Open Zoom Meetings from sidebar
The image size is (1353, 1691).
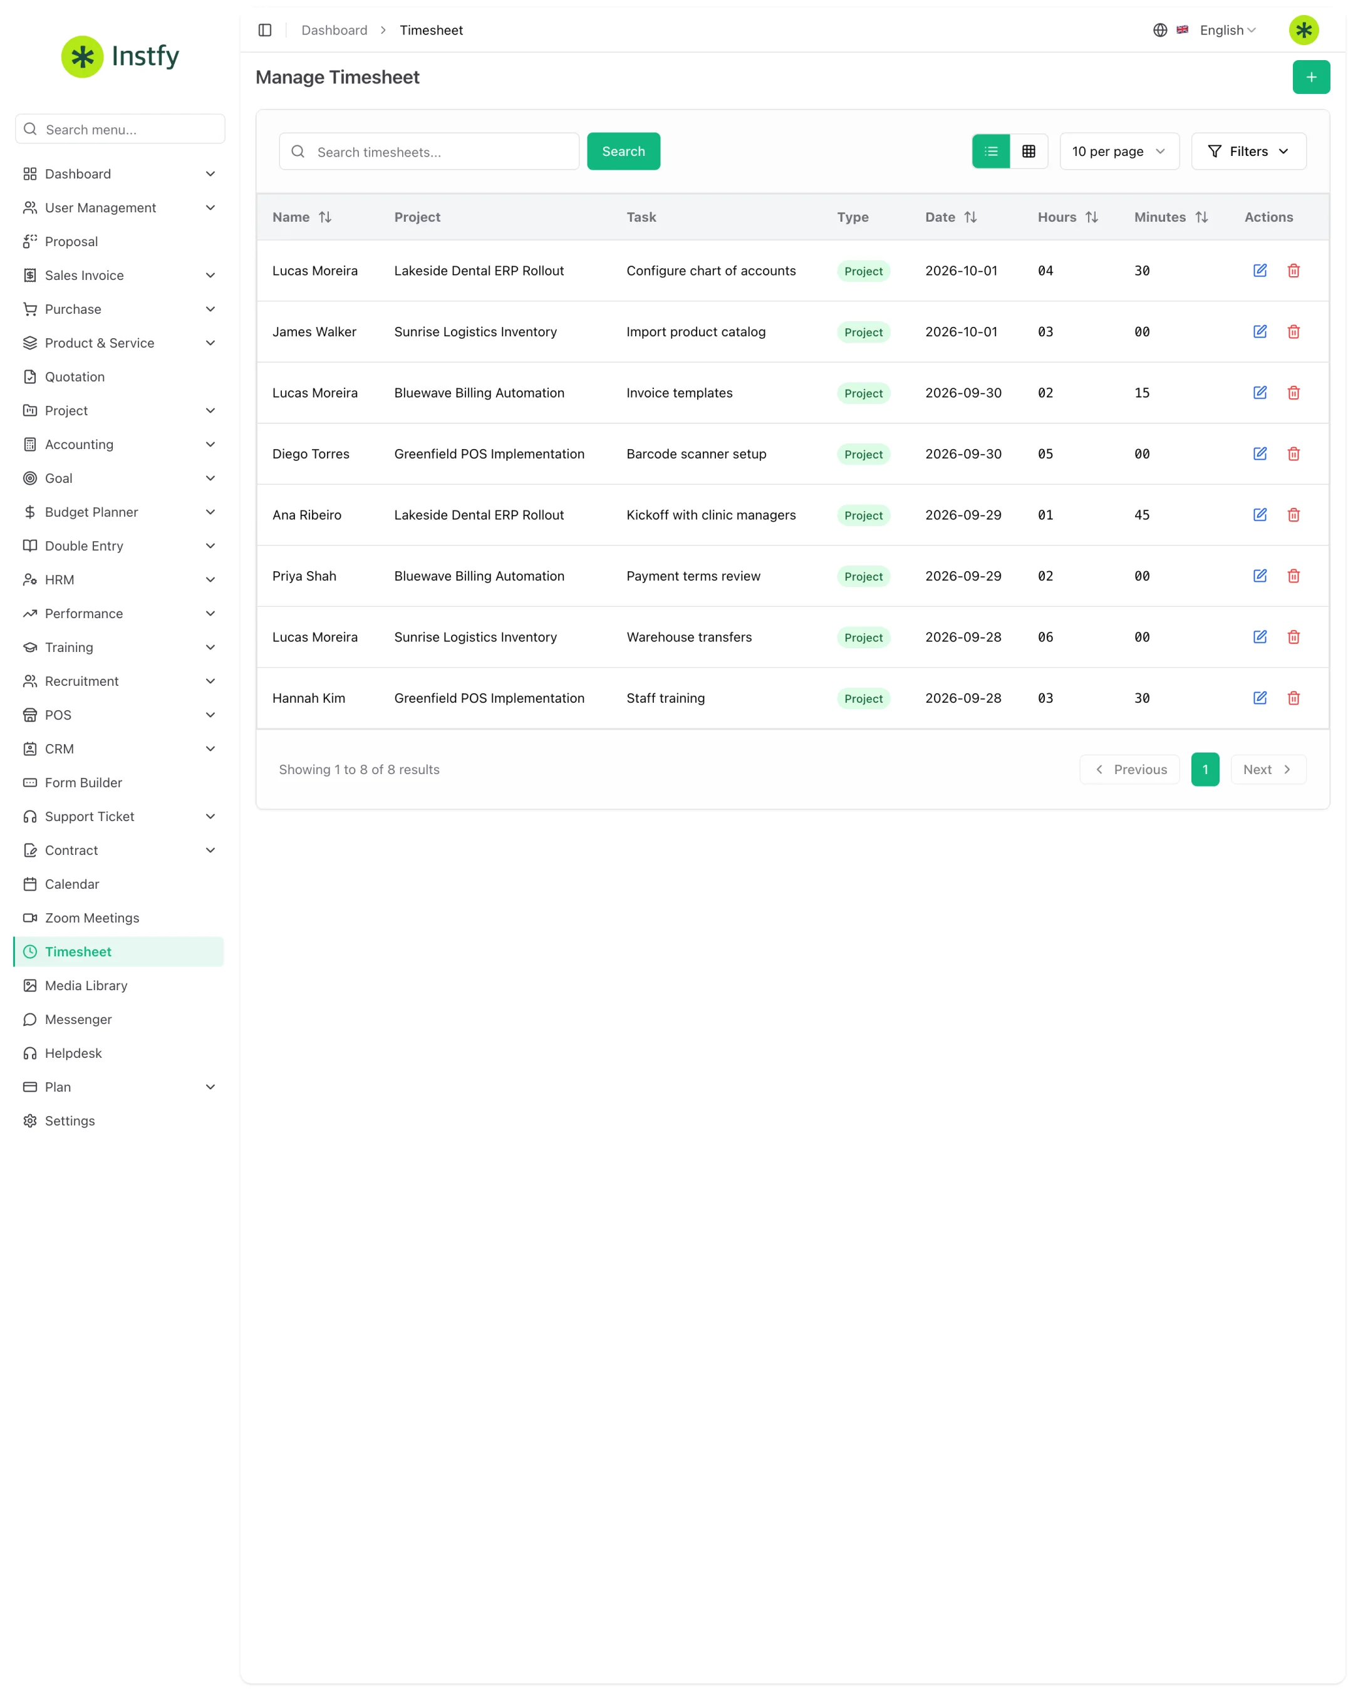tap(119, 918)
